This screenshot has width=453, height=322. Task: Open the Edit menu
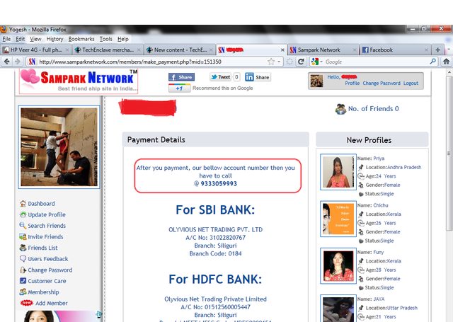20,39
